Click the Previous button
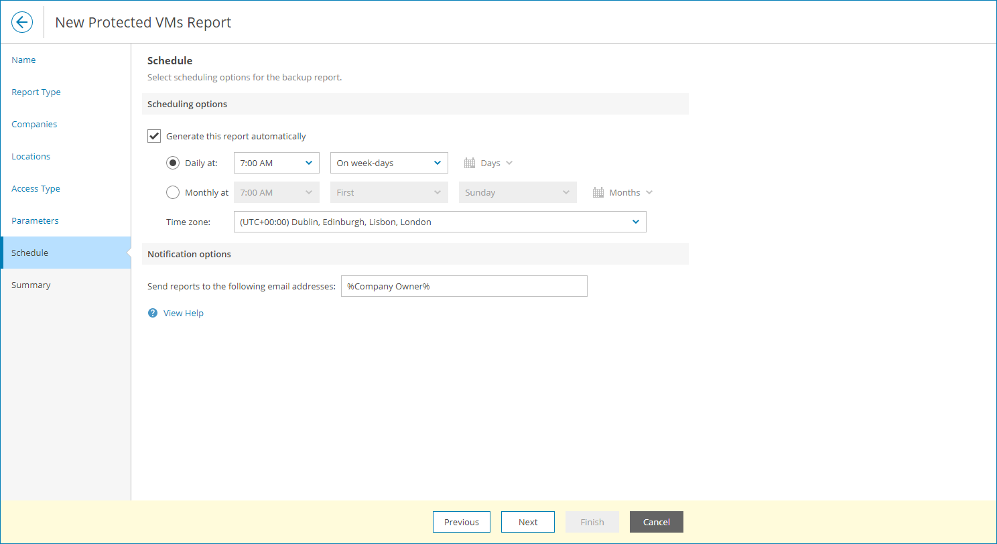Image resolution: width=997 pixels, height=544 pixels. click(461, 522)
